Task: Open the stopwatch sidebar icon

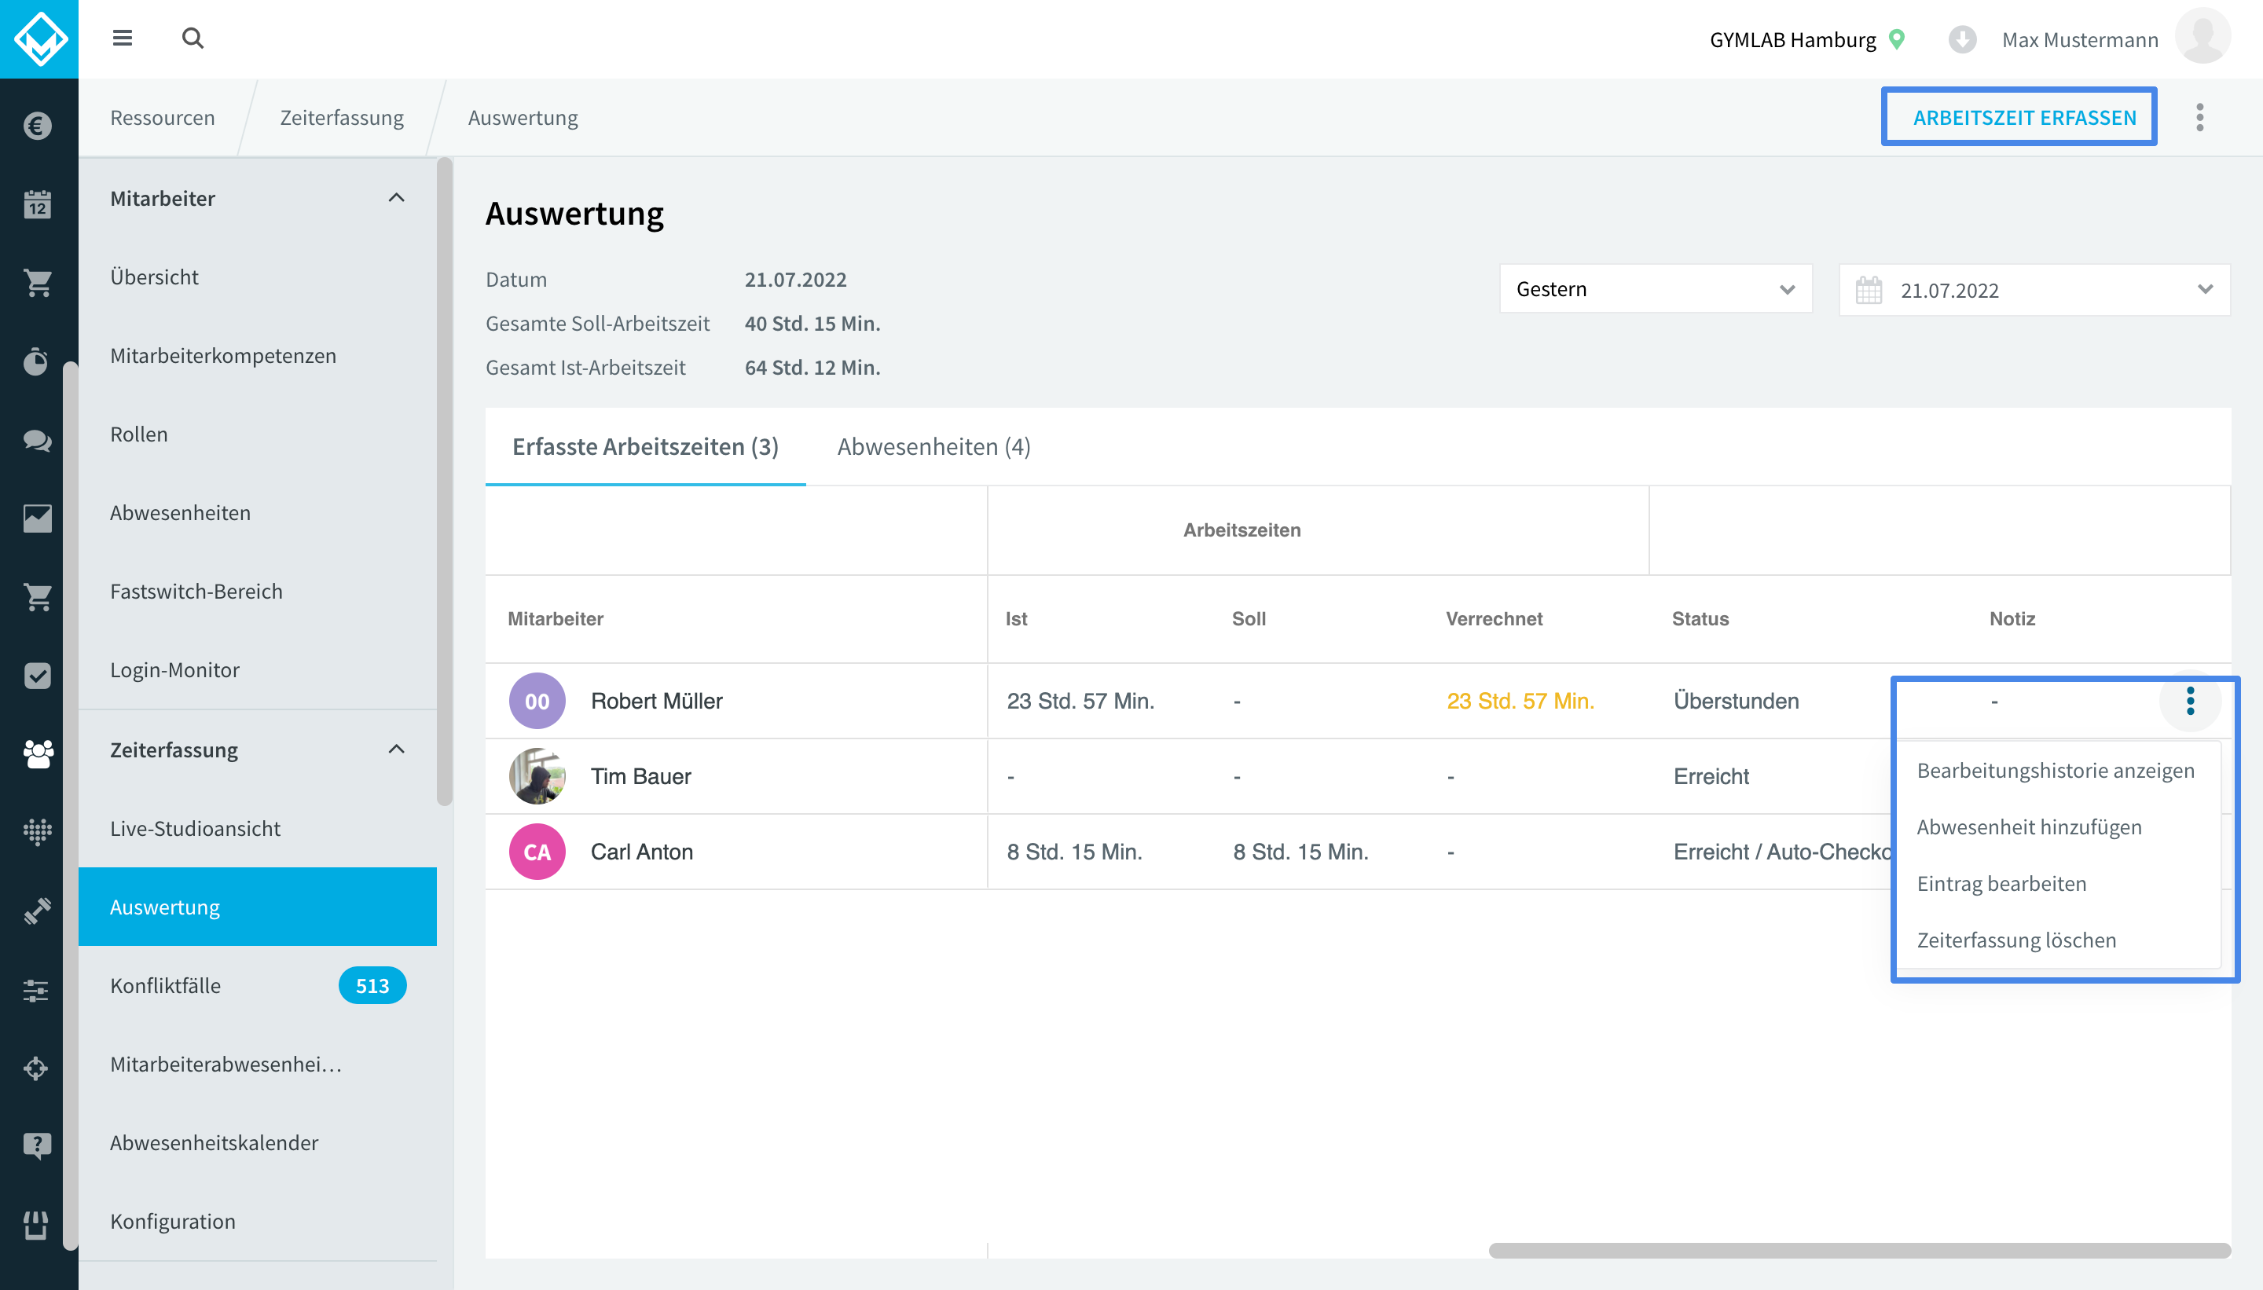Action: coord(37,361)
